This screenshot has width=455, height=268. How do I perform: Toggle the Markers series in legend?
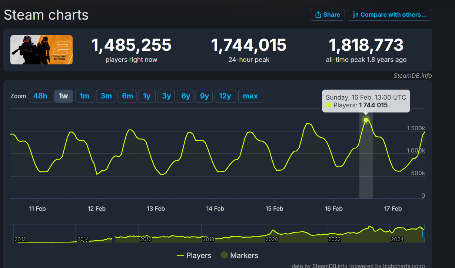239,255
